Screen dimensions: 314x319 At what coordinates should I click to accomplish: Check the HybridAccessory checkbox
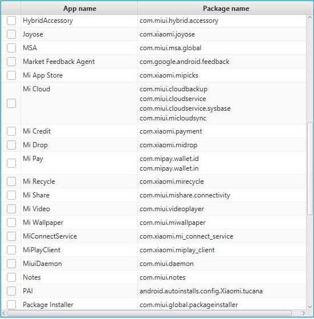11,21
